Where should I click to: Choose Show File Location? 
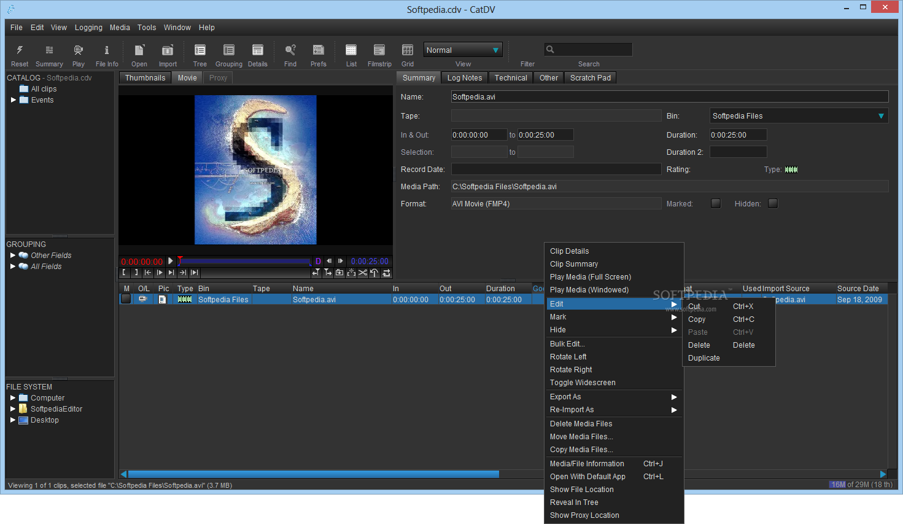614,490
